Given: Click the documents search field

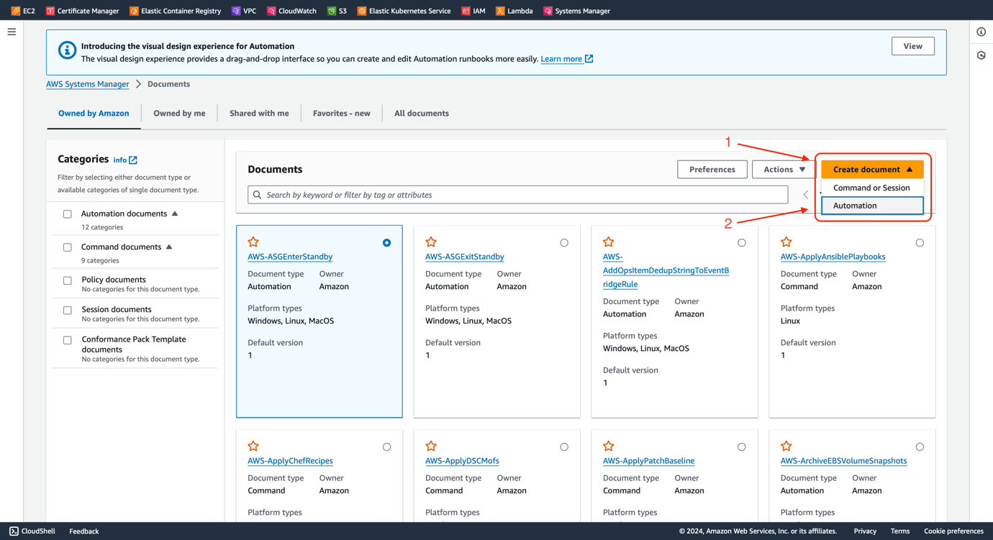Looking at the screenshot, I should point(518,195).
